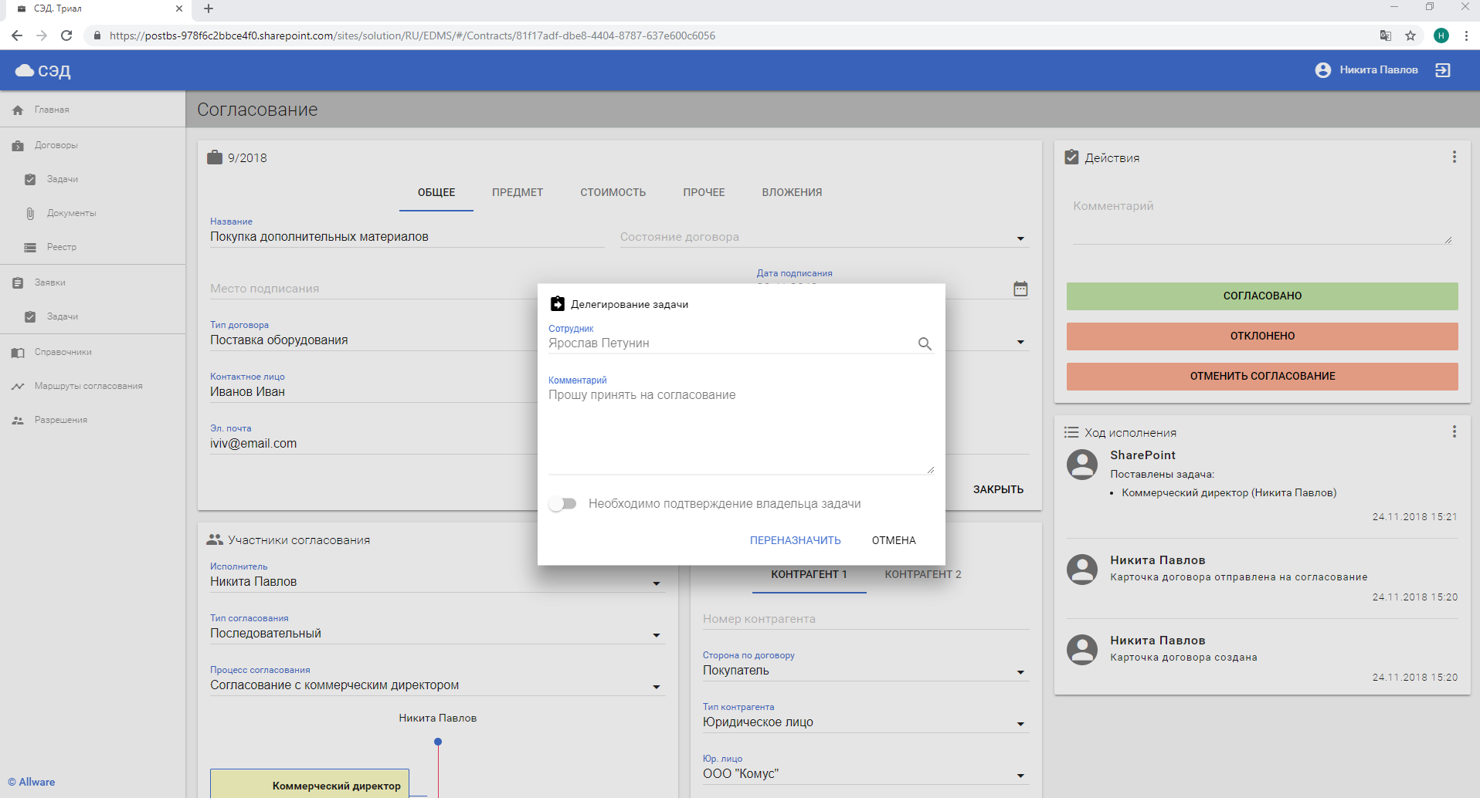Click ОТМЕНА button in dialog
This screenshot has height=798, width=1480.
coord(894,540)
